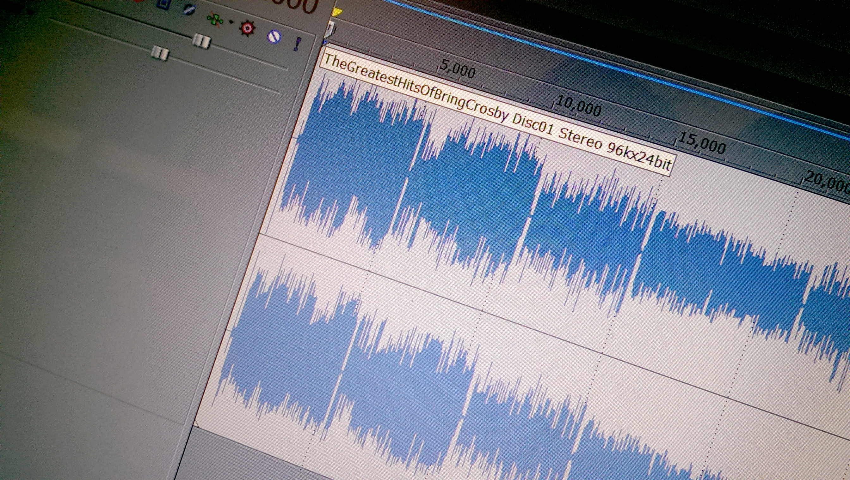This screenshot has height=480, width=850.
Task: Solo the track with the exclamation mark icon
Action: [298, 44]
